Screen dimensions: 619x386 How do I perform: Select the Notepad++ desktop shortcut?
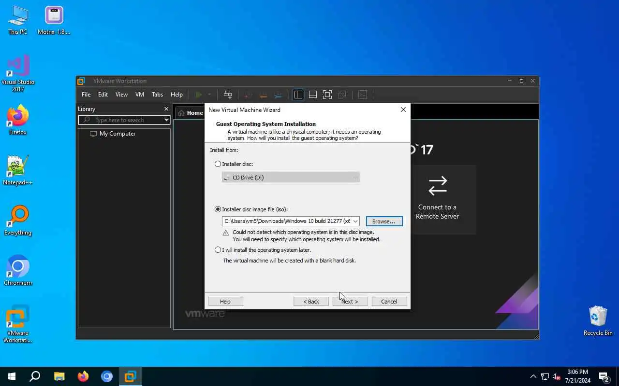click(18, 171)
